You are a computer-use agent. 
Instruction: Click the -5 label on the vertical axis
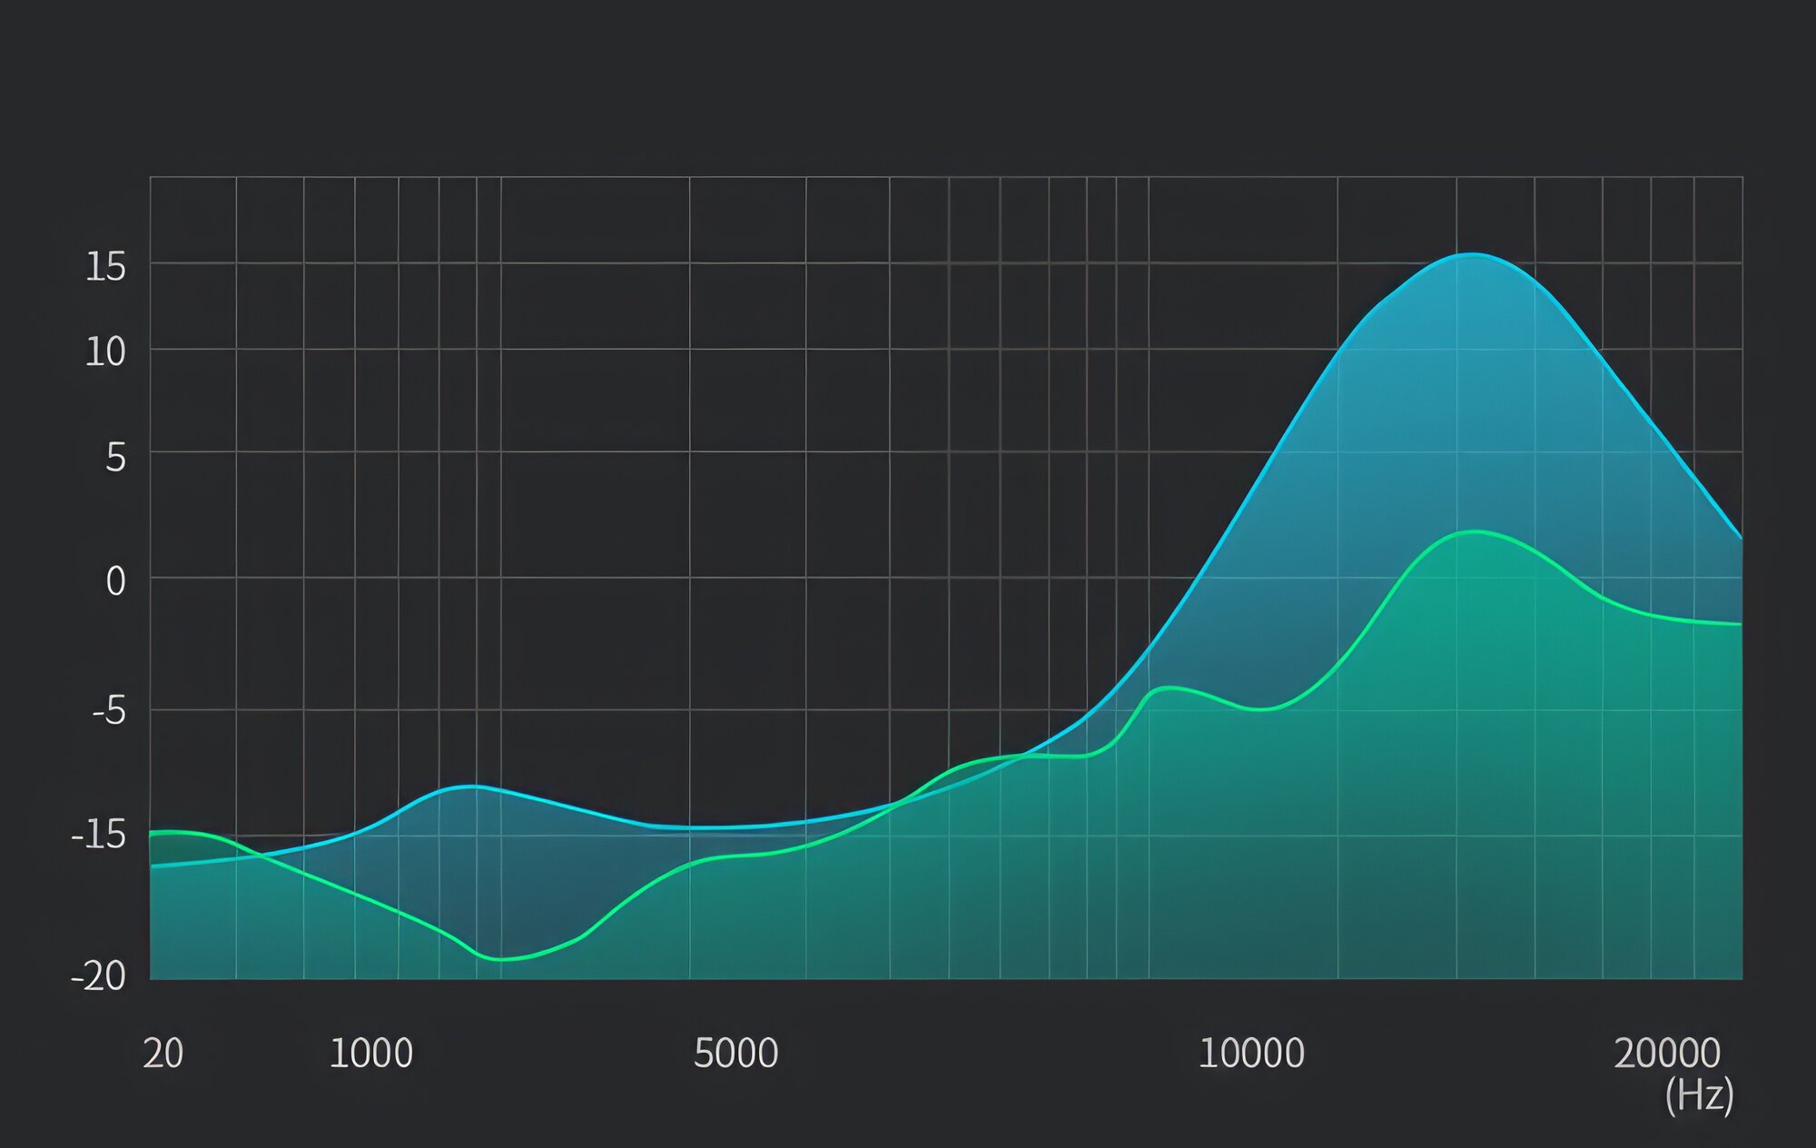point(109,711)
